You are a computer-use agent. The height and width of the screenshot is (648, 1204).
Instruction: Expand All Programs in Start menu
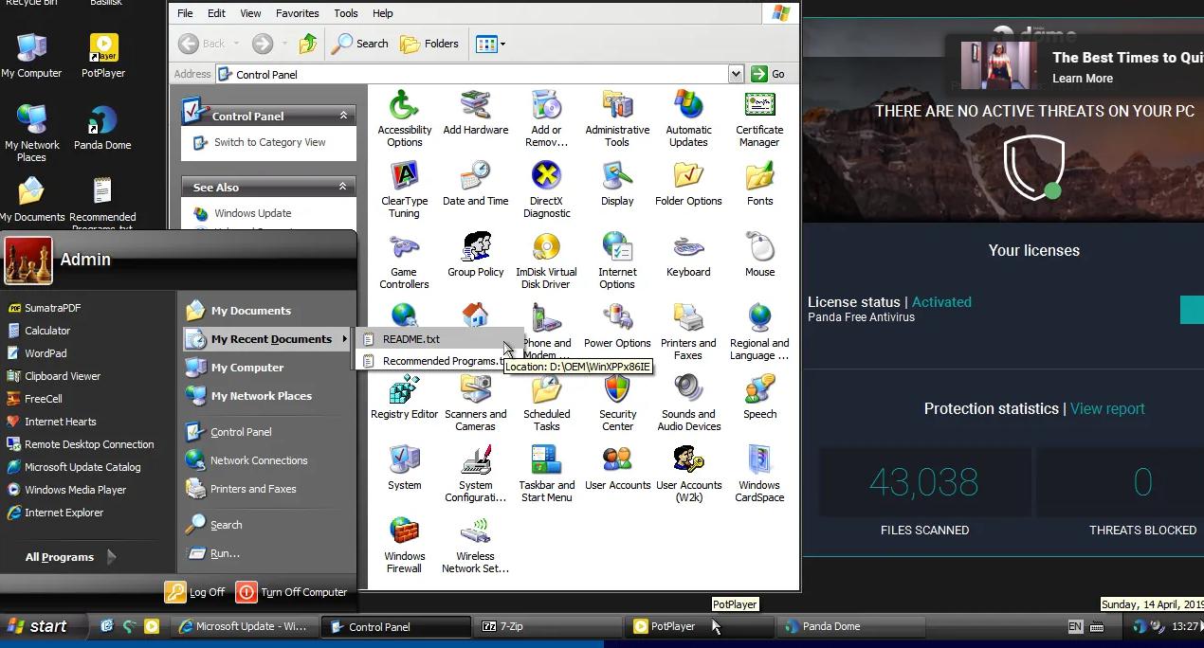coord(70,557)
